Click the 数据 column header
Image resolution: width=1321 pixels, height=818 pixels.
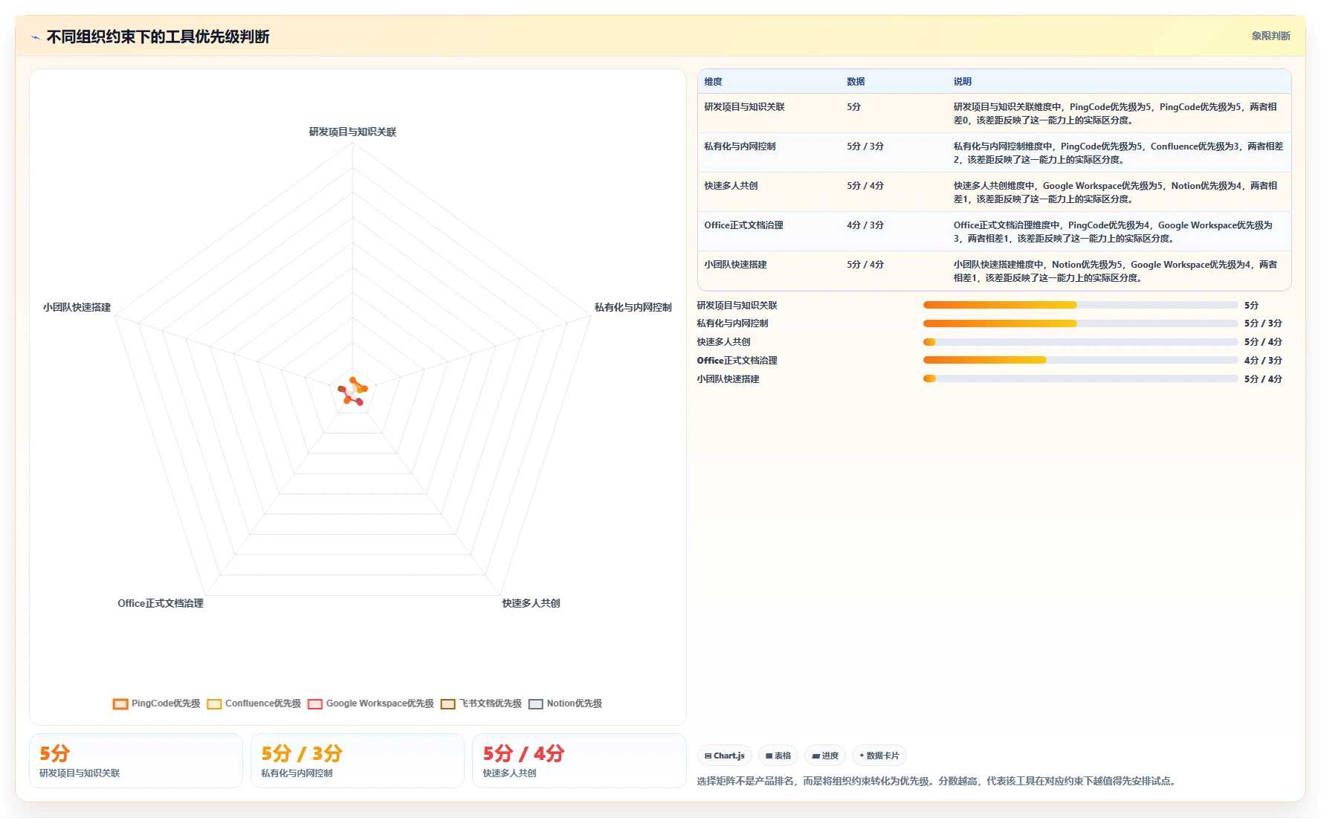click(856, 82)
